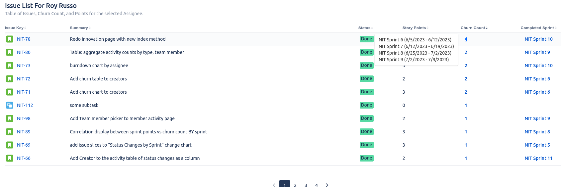This screenshot has width=561, height=187.
Task: Go to previous page with left chevron
Action: [274, 185]
